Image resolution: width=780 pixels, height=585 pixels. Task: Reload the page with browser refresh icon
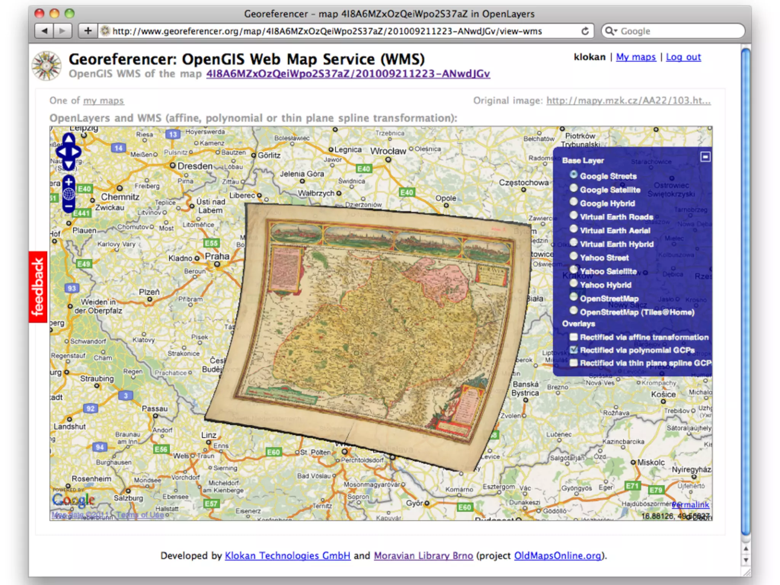point(585,31)
